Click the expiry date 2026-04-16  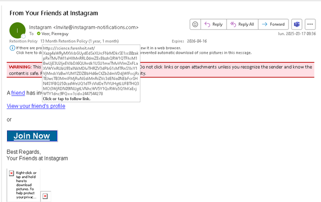click(x=197, y=41)
